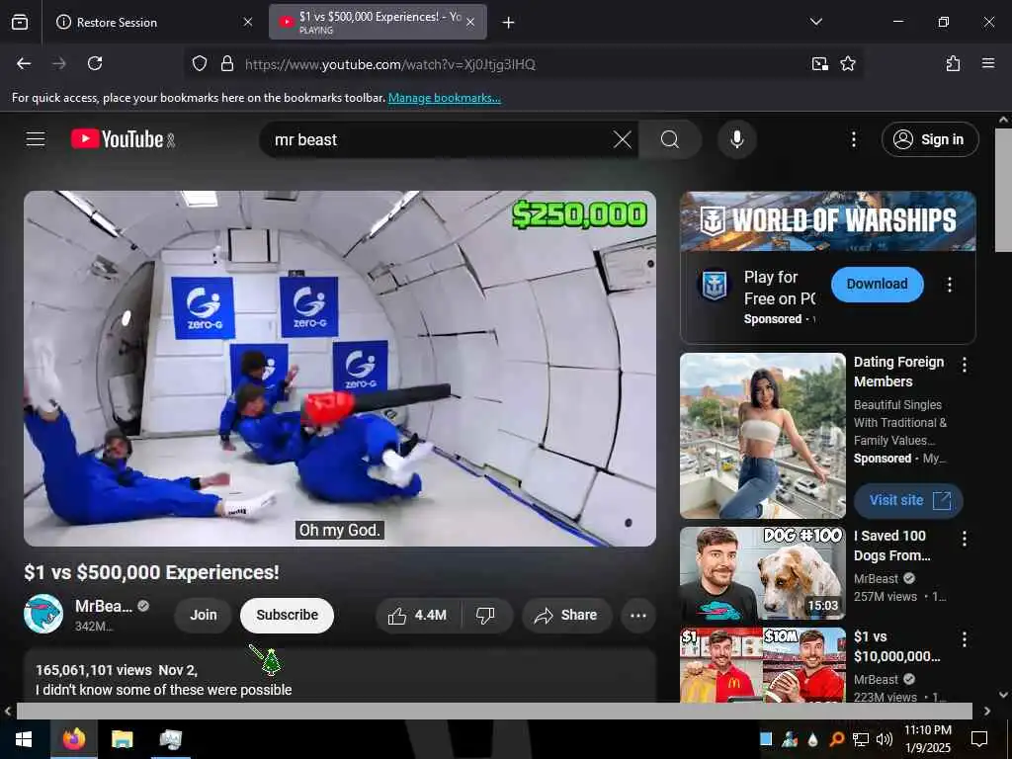Viewport: 1012px width, 759px height.
Task: Click the Visit site button
Action: [908, 500]
